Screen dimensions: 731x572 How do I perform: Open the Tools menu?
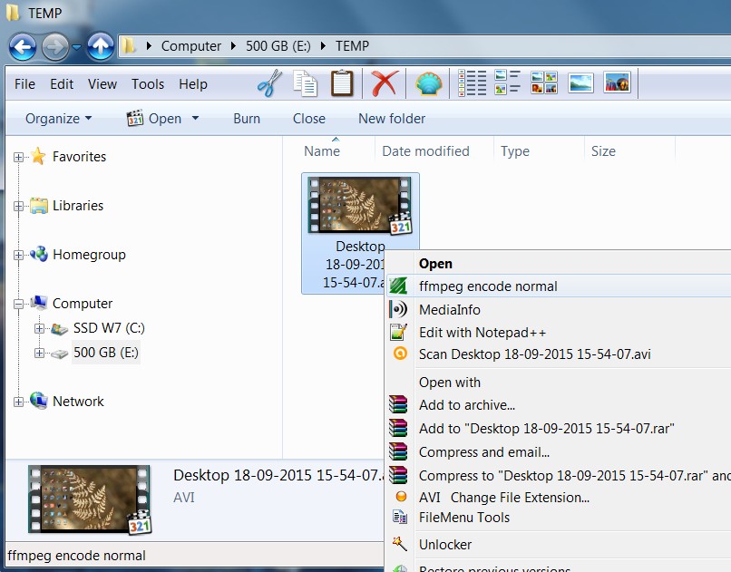(148, 84)
